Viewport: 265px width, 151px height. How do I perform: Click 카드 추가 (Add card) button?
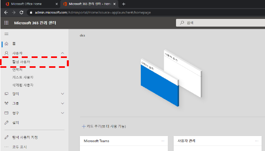104,126
